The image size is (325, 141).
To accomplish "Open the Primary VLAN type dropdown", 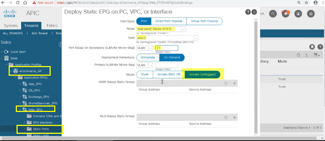I will pyautogui.click(x=150, y=65).
